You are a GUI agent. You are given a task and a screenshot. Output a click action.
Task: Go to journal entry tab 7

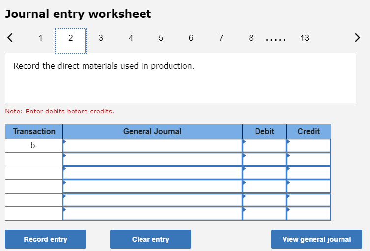pyautogui.click(x=221, y=38)
